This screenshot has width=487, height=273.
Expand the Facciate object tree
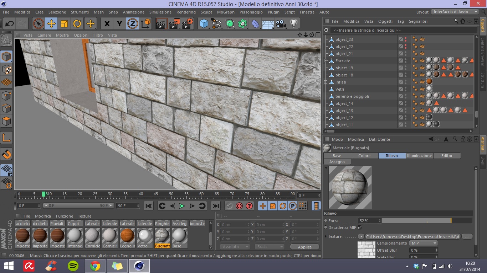tap(326, 61)
